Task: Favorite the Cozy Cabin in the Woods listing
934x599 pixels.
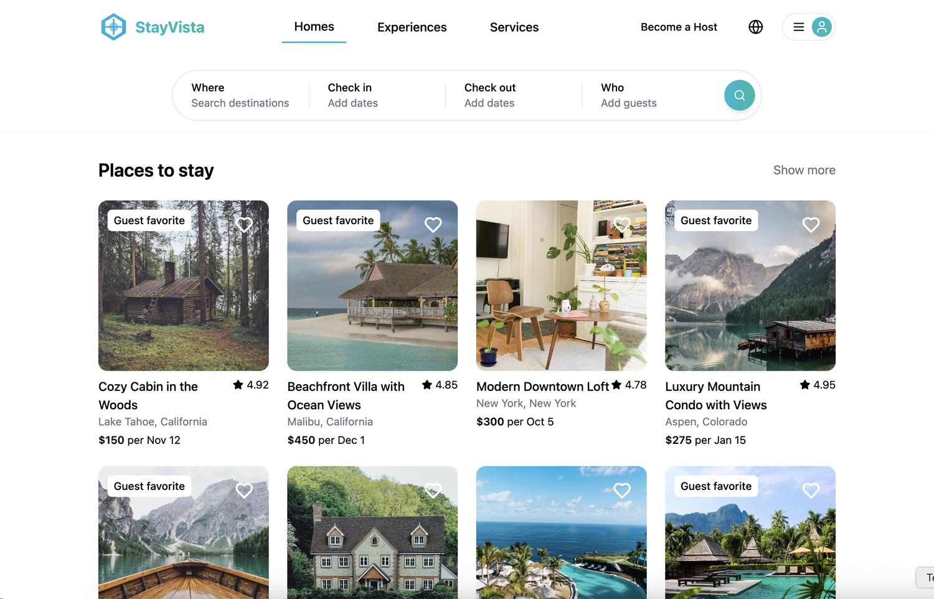Action: click(244, 225)
